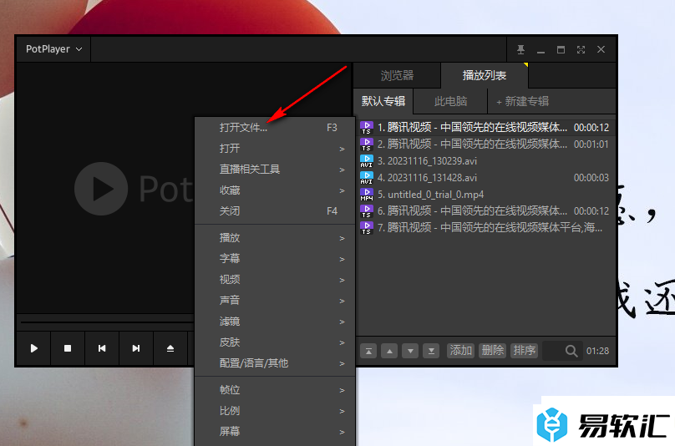Select 3. 20231116_130239.avi in playlist
Image resolution: width=675 pixels, height=446 pixels.
(485, 161)
